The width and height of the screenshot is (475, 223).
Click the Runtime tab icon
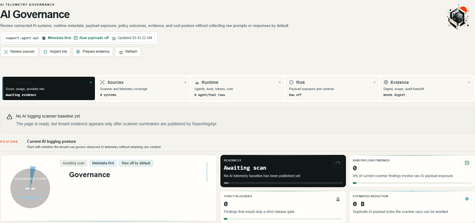[x=197, y=83]
